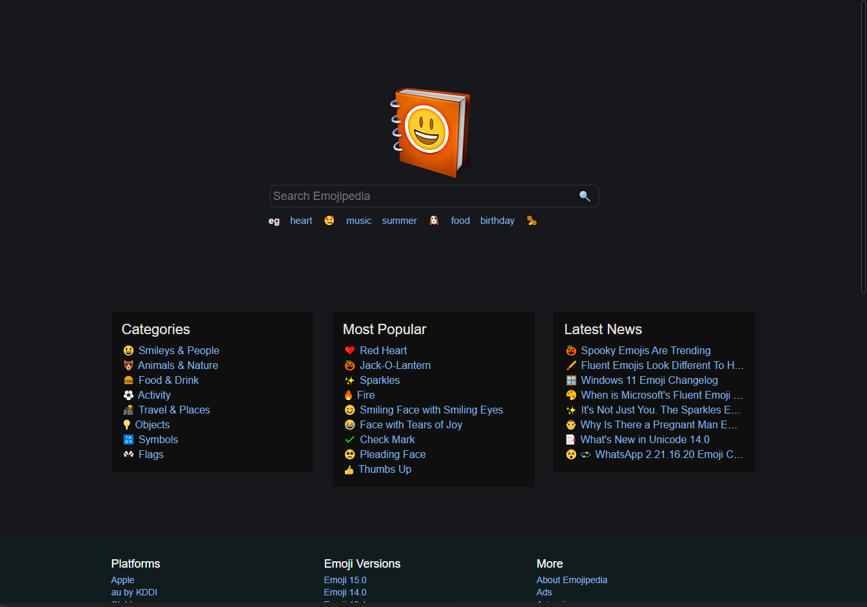Open the Apple platform link
Viewport: 867px width, 607px height.
coord(122,580)
